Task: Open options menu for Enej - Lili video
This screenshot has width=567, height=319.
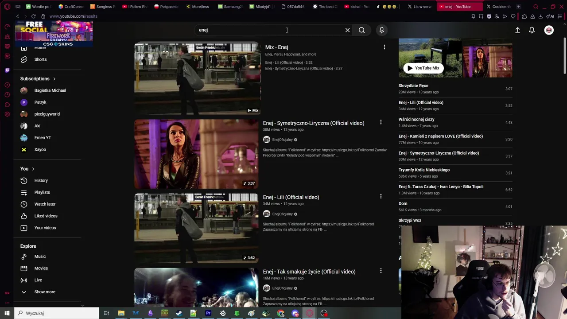Action: pos(381,196)
